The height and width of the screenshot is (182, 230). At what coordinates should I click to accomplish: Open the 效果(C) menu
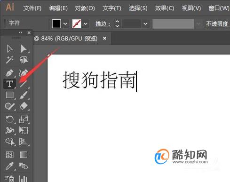click(x=165, y=8)
